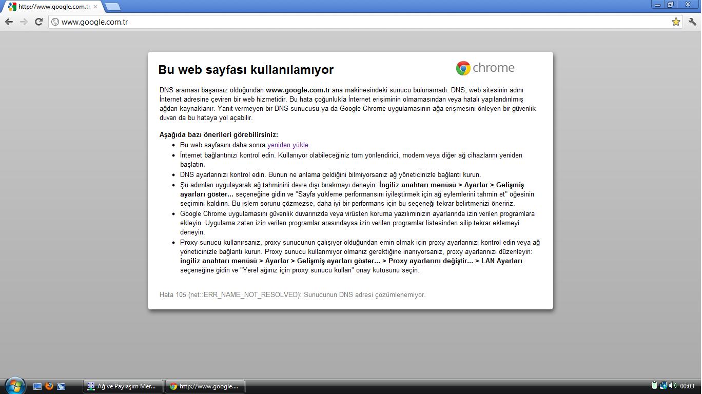Minimize the Chrome window
Screen dimensions: 702x394
click(x=658, y=5)
